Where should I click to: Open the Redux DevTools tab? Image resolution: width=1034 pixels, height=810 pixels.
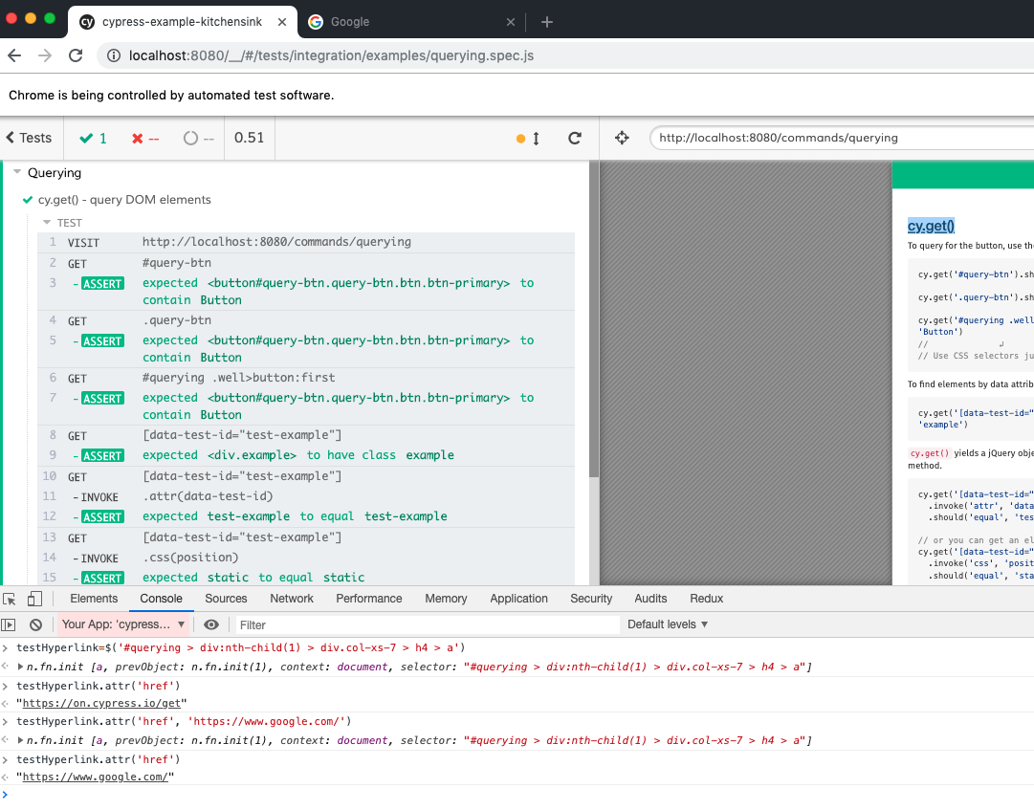tap(706, 599)
